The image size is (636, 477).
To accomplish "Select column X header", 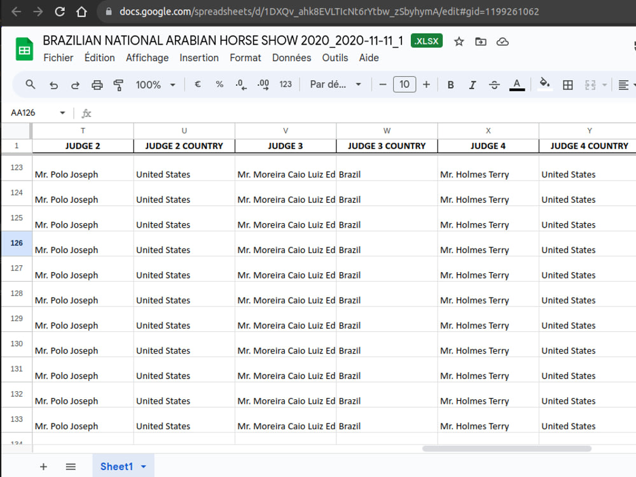I will pyautogui.click(x=488, y=130).
